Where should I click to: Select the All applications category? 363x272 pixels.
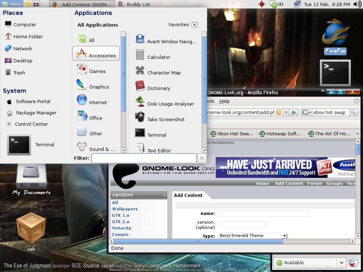[x=86, y=39]
